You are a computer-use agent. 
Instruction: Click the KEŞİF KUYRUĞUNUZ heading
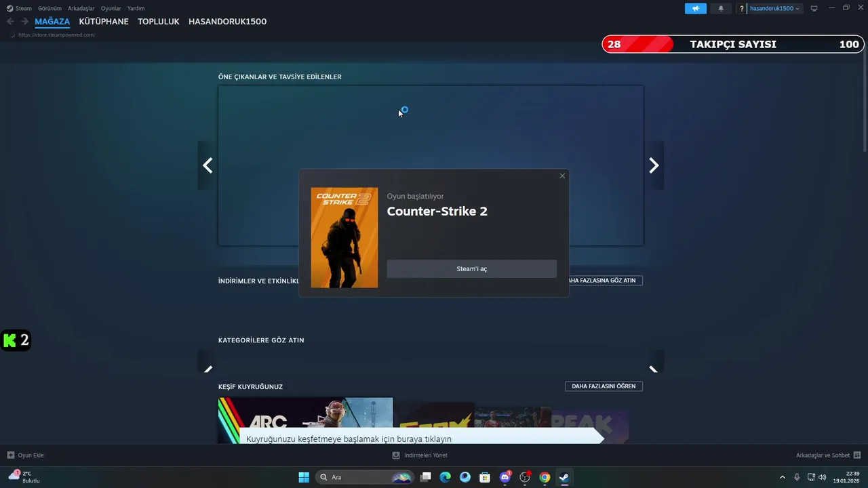coord(250,387)
